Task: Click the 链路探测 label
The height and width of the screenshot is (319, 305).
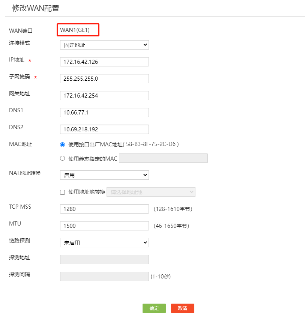Action: [x=20, y=241]
